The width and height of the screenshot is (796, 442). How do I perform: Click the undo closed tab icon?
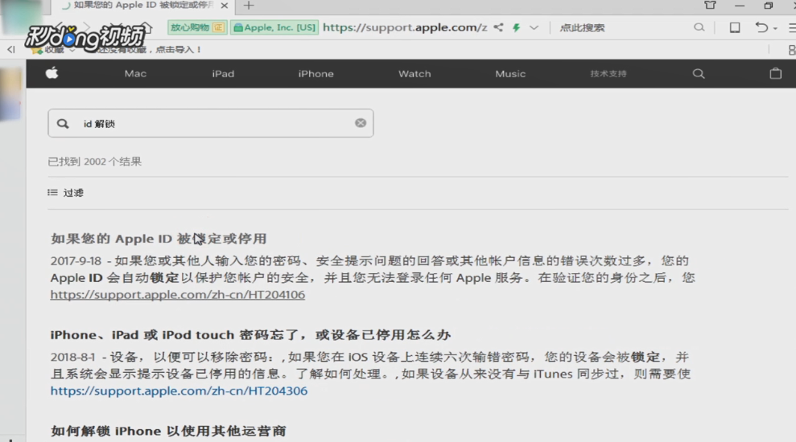tap(761, 27)
